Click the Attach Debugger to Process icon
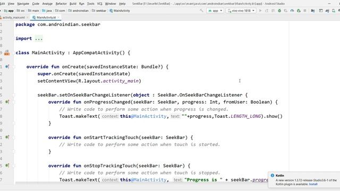The image size is (340, 191). coord(299,11)
